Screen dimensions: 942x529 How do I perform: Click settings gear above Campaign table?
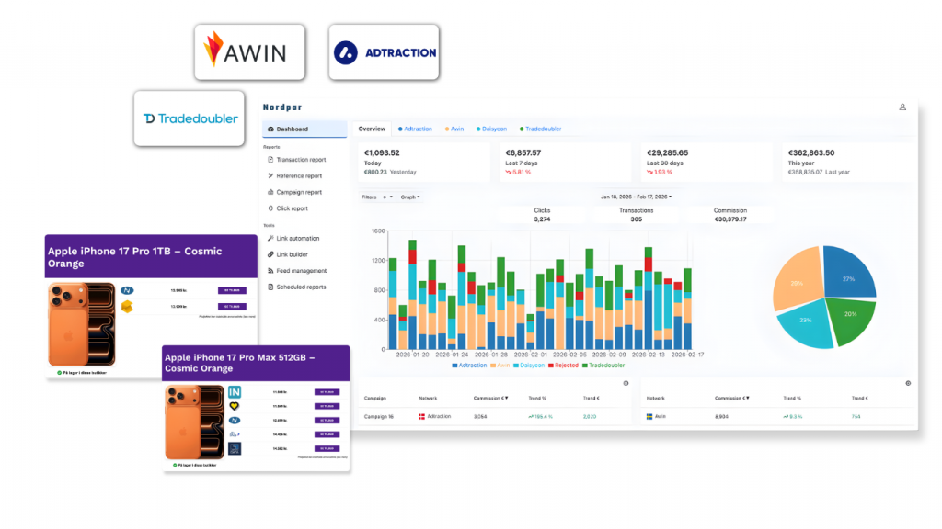pyautogui.click(x=626, y=383)
